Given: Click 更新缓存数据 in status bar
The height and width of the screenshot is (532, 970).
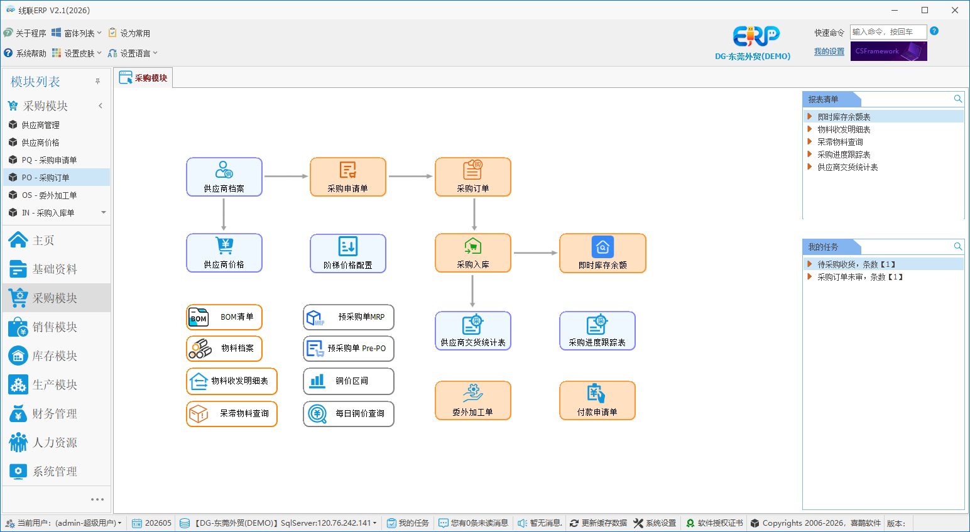Looking at the screenshot, I should point(598,523).
